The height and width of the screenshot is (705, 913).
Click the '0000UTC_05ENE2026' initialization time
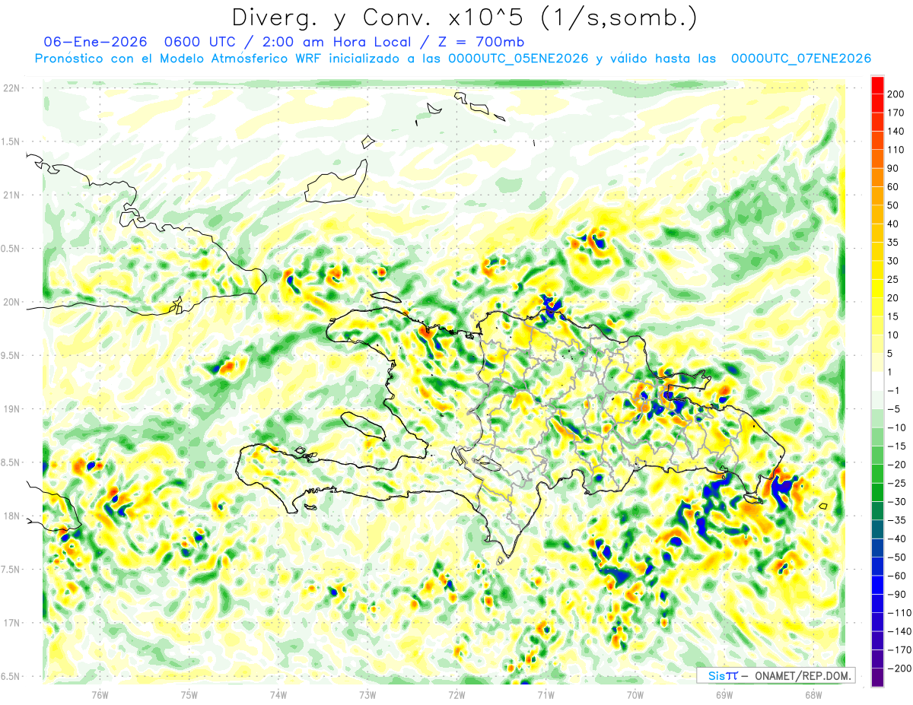pyautogui.click(x=518, y=59)
